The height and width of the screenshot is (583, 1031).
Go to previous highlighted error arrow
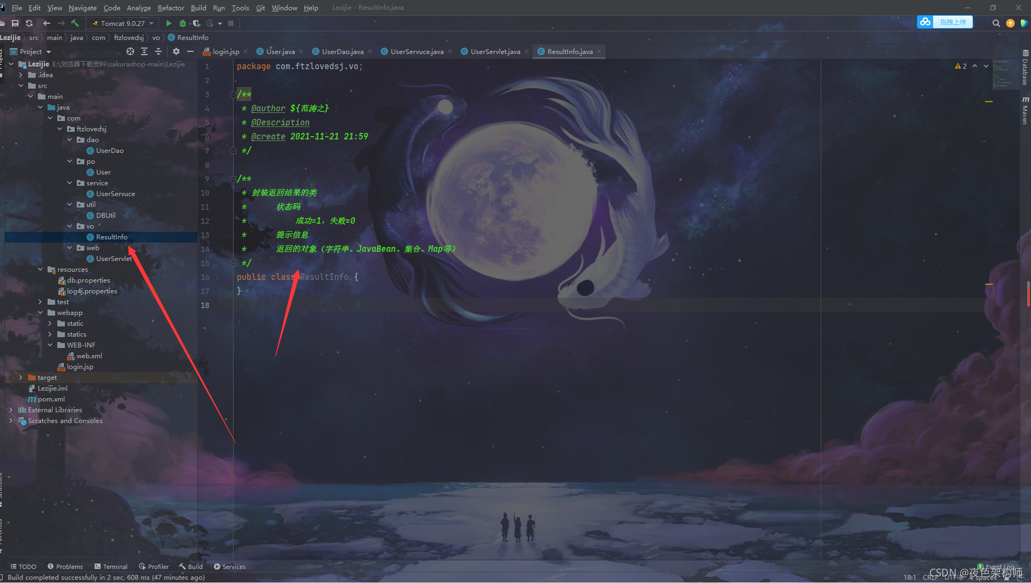pos(975,66)
